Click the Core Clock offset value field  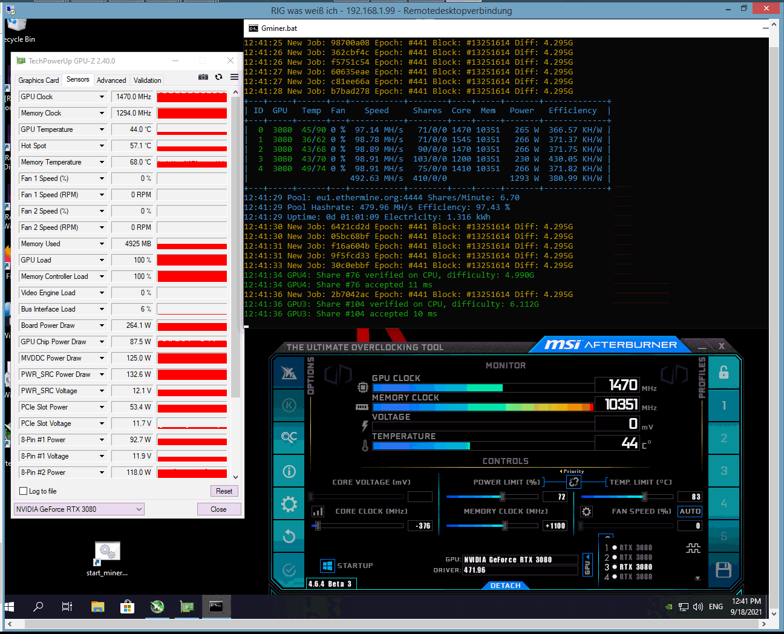[420, 526]
